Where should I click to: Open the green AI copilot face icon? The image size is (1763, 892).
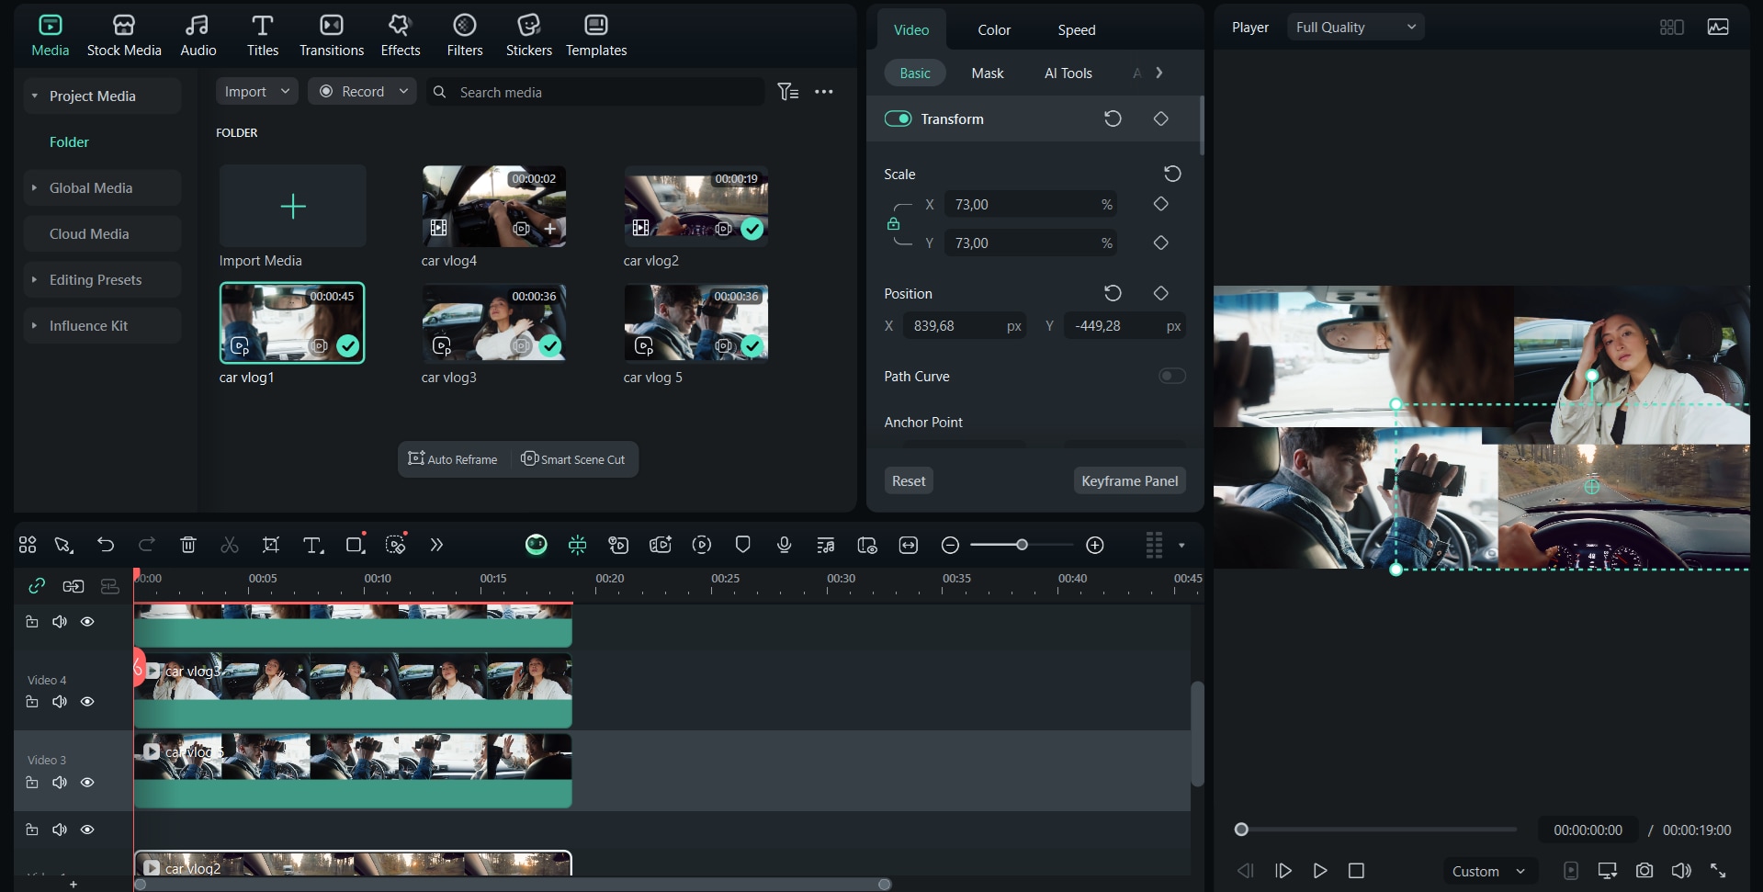click(x=536, y=545)
